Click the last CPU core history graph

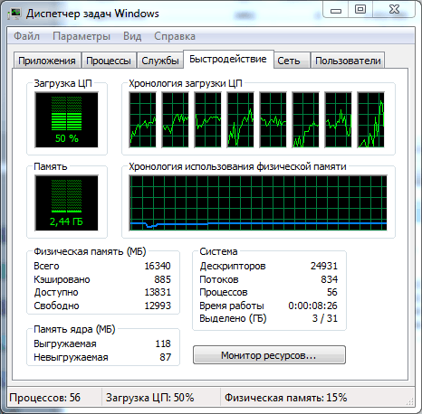(371, 120)
